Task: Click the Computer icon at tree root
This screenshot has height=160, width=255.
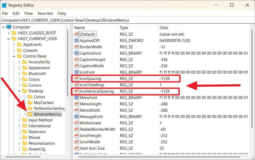Action: 9,27
